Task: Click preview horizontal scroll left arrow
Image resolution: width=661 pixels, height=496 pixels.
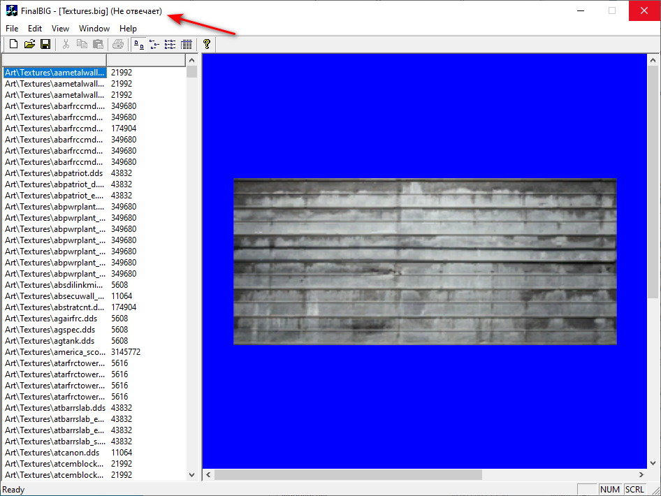Action: tap(208, 474)
